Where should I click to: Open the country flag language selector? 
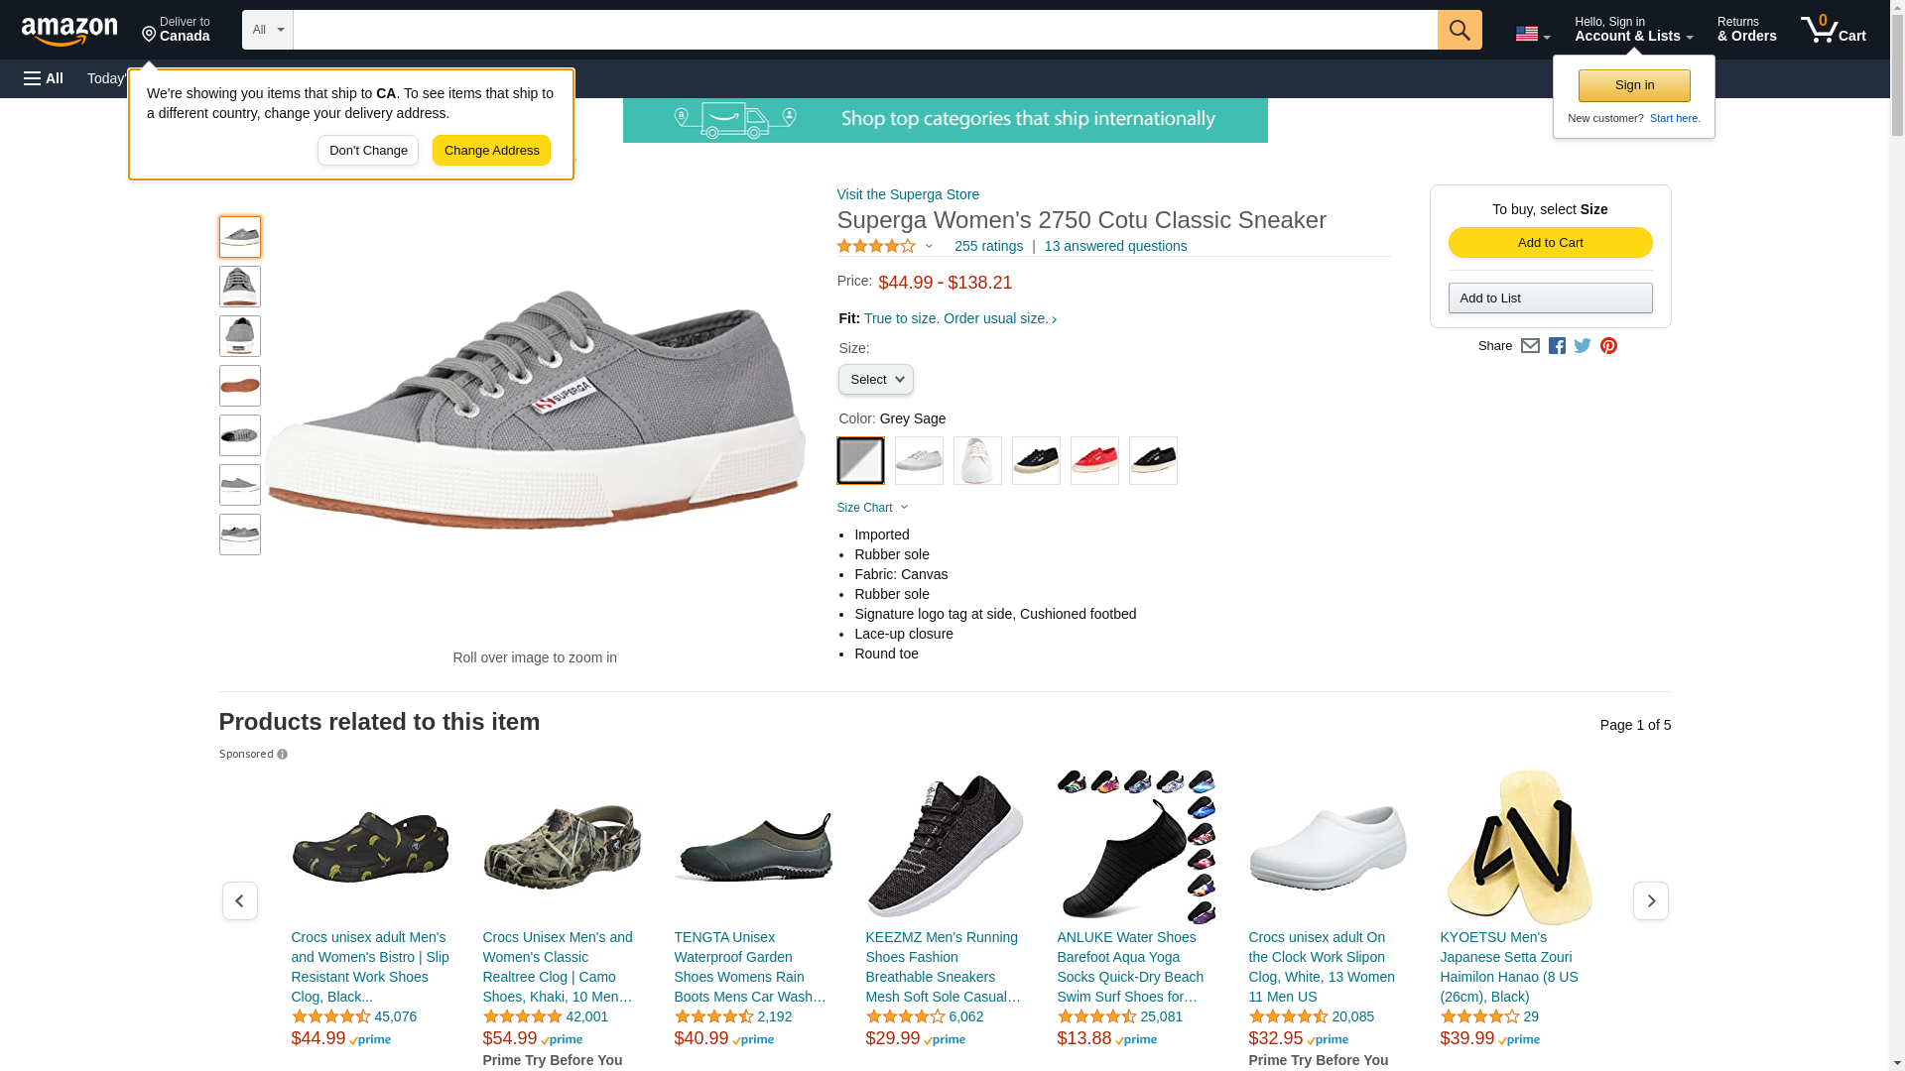pyautogui.click(x=1533, y=34)
